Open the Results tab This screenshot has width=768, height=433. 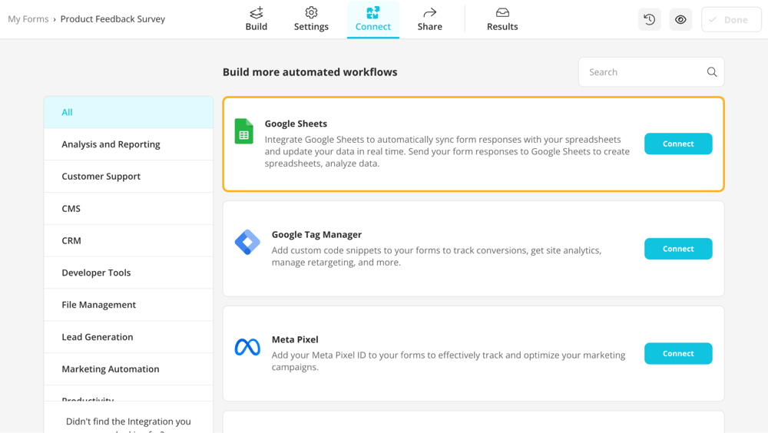502,20
